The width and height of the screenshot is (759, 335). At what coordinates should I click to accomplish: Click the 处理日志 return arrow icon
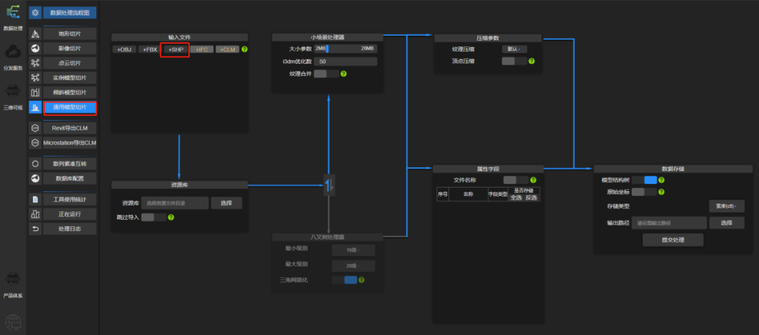[35, 229]
